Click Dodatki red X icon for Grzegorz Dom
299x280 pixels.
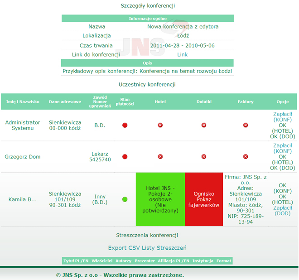coord(204,157)
